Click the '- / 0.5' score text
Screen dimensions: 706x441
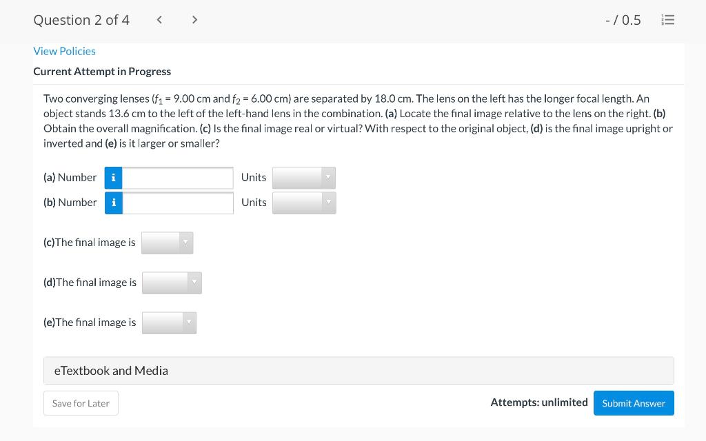(623, 20)
